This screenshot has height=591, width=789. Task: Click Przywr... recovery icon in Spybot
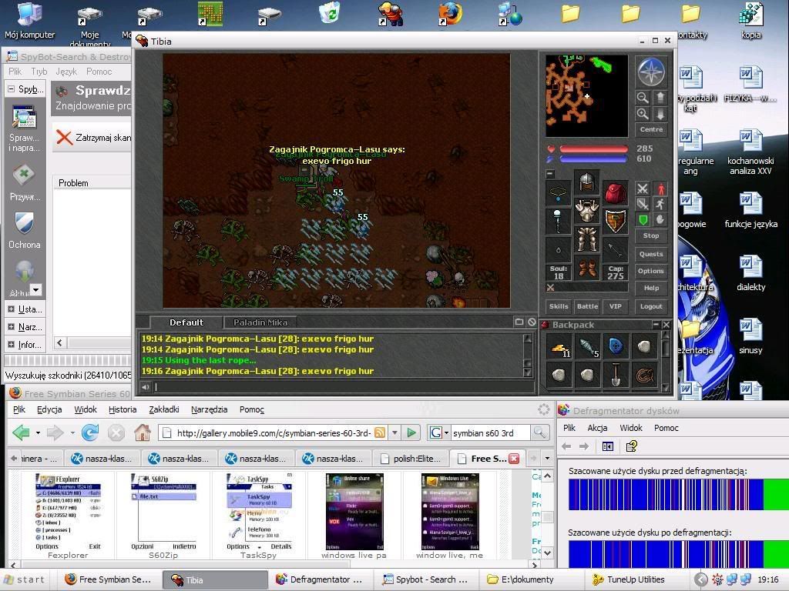[x=24, y=182]
